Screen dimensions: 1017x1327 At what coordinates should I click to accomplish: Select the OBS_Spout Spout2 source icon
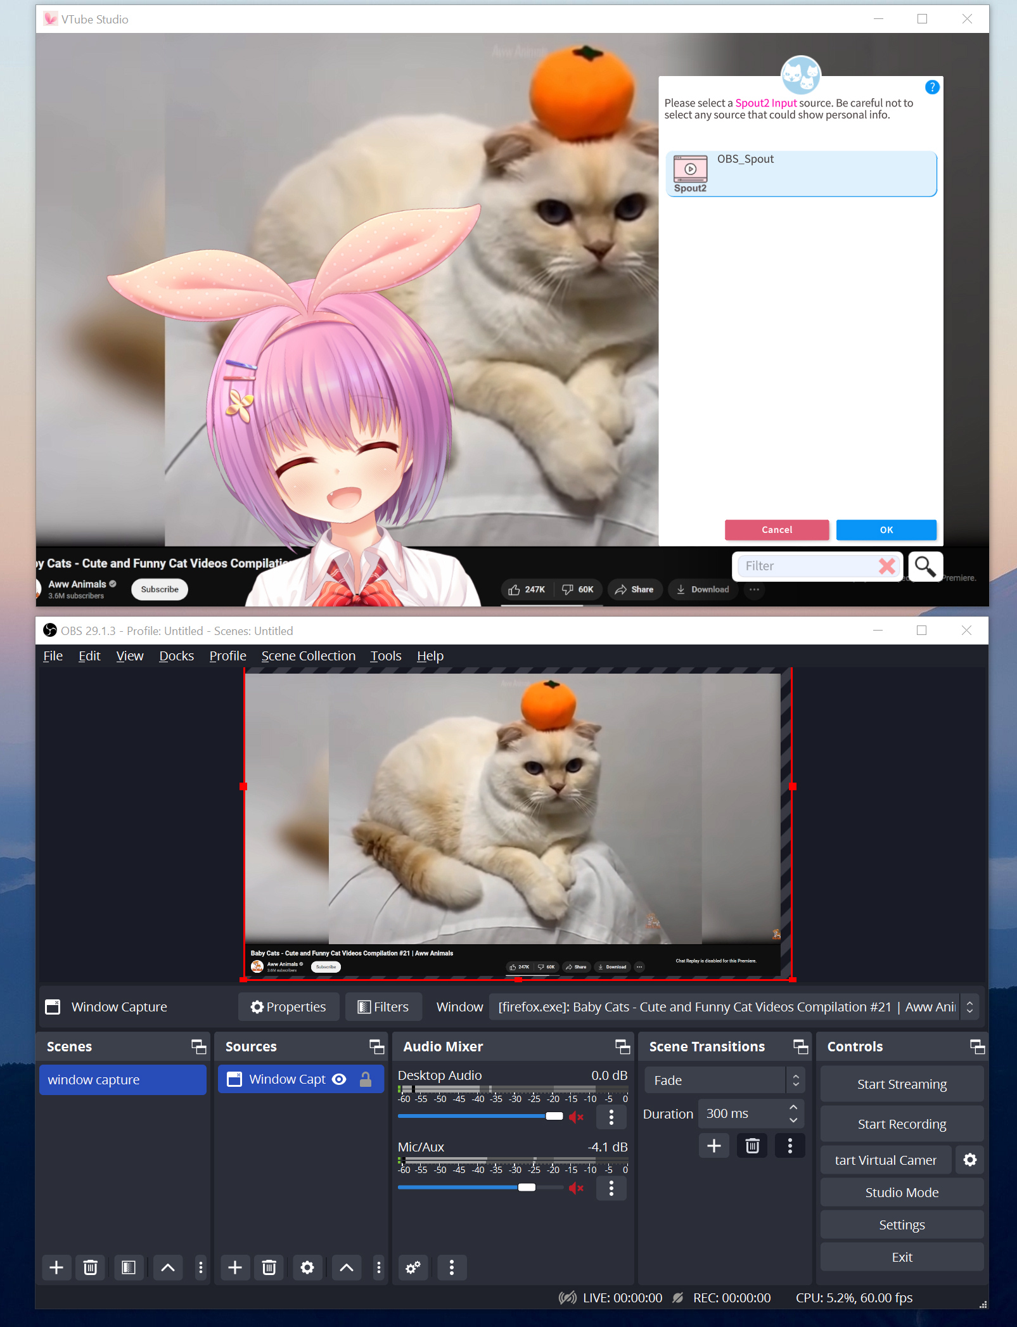(x=690, y=174)
